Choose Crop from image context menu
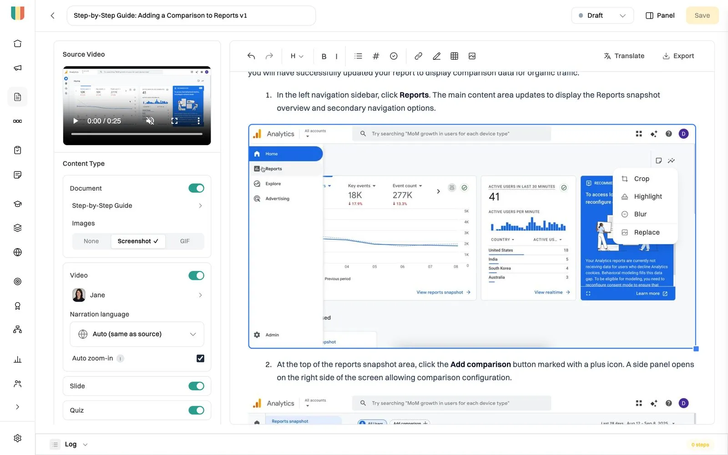 tap(646, 179)
